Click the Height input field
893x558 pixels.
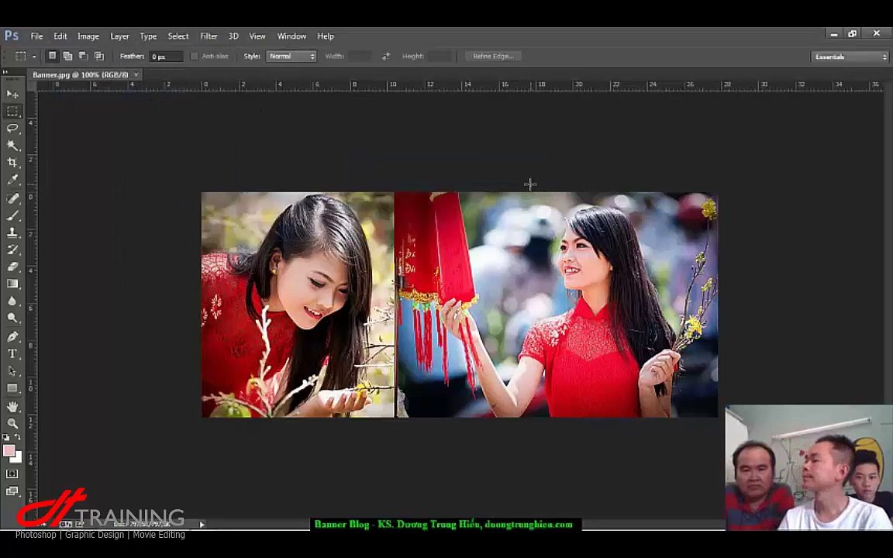pyautogui.click(x=440, y=56)
